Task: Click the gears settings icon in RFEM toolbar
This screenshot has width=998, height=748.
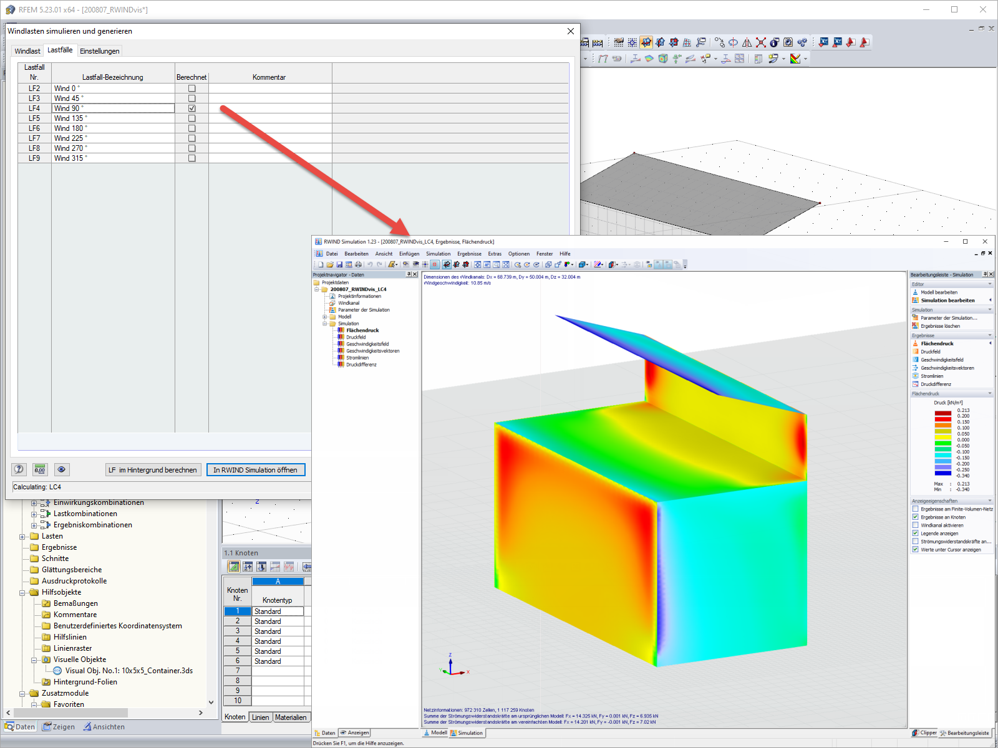Action: tap(802, 42)
